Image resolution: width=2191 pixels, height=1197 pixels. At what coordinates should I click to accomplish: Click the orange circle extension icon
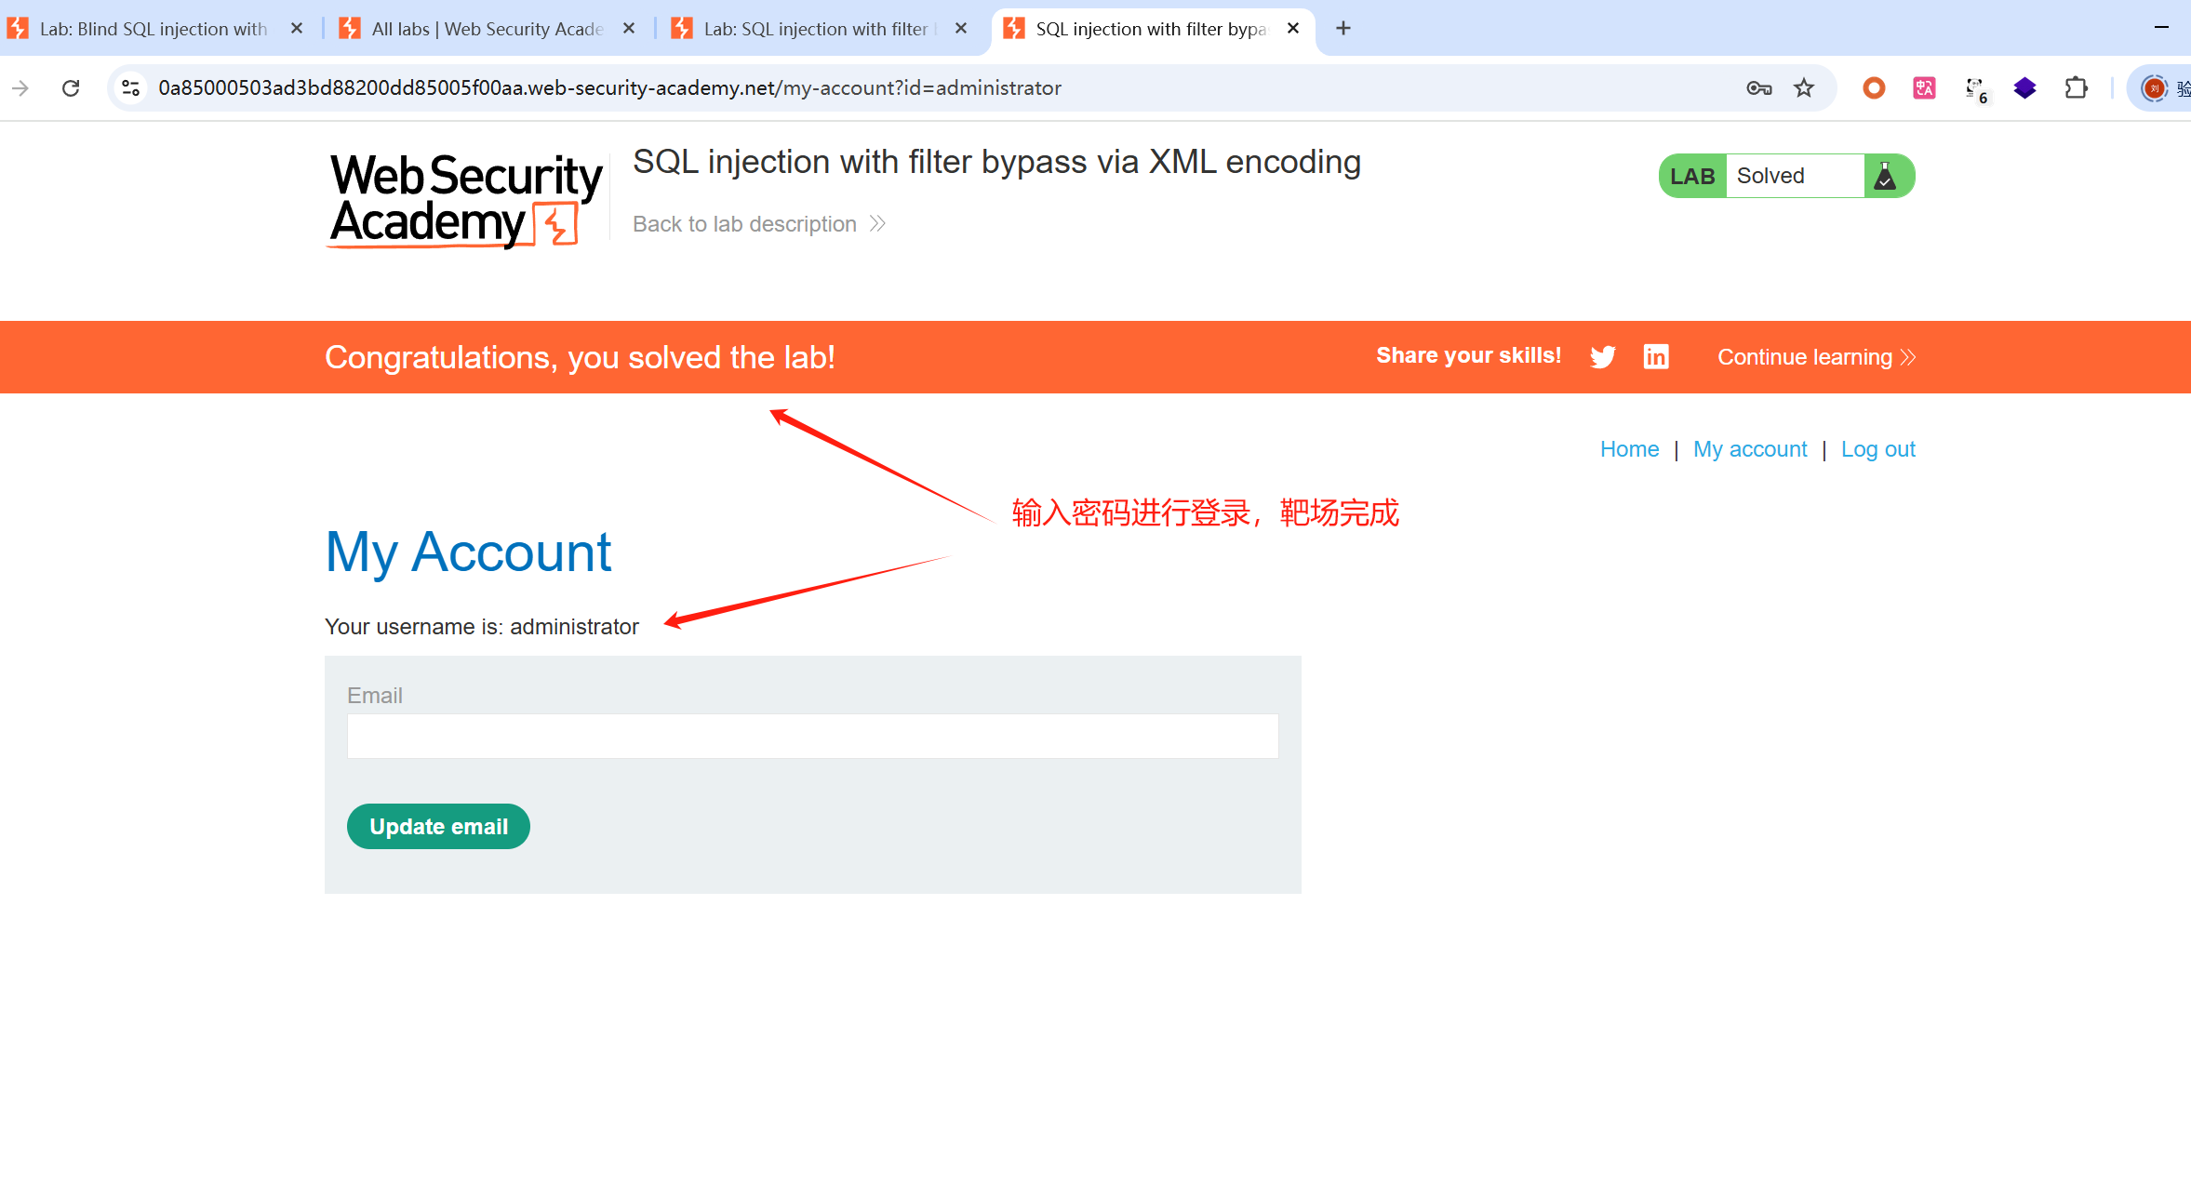coord(1874,88)
